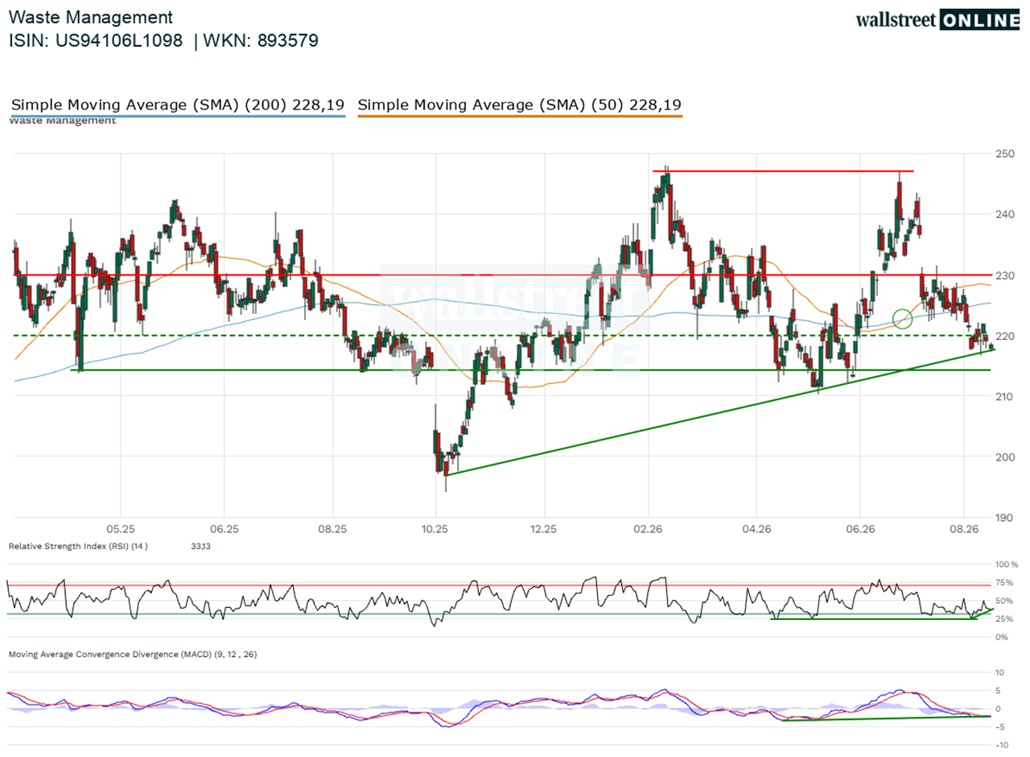1030x757 pixels.
Task: Click the 08.26 date axis label
Action: pos(964,527)
